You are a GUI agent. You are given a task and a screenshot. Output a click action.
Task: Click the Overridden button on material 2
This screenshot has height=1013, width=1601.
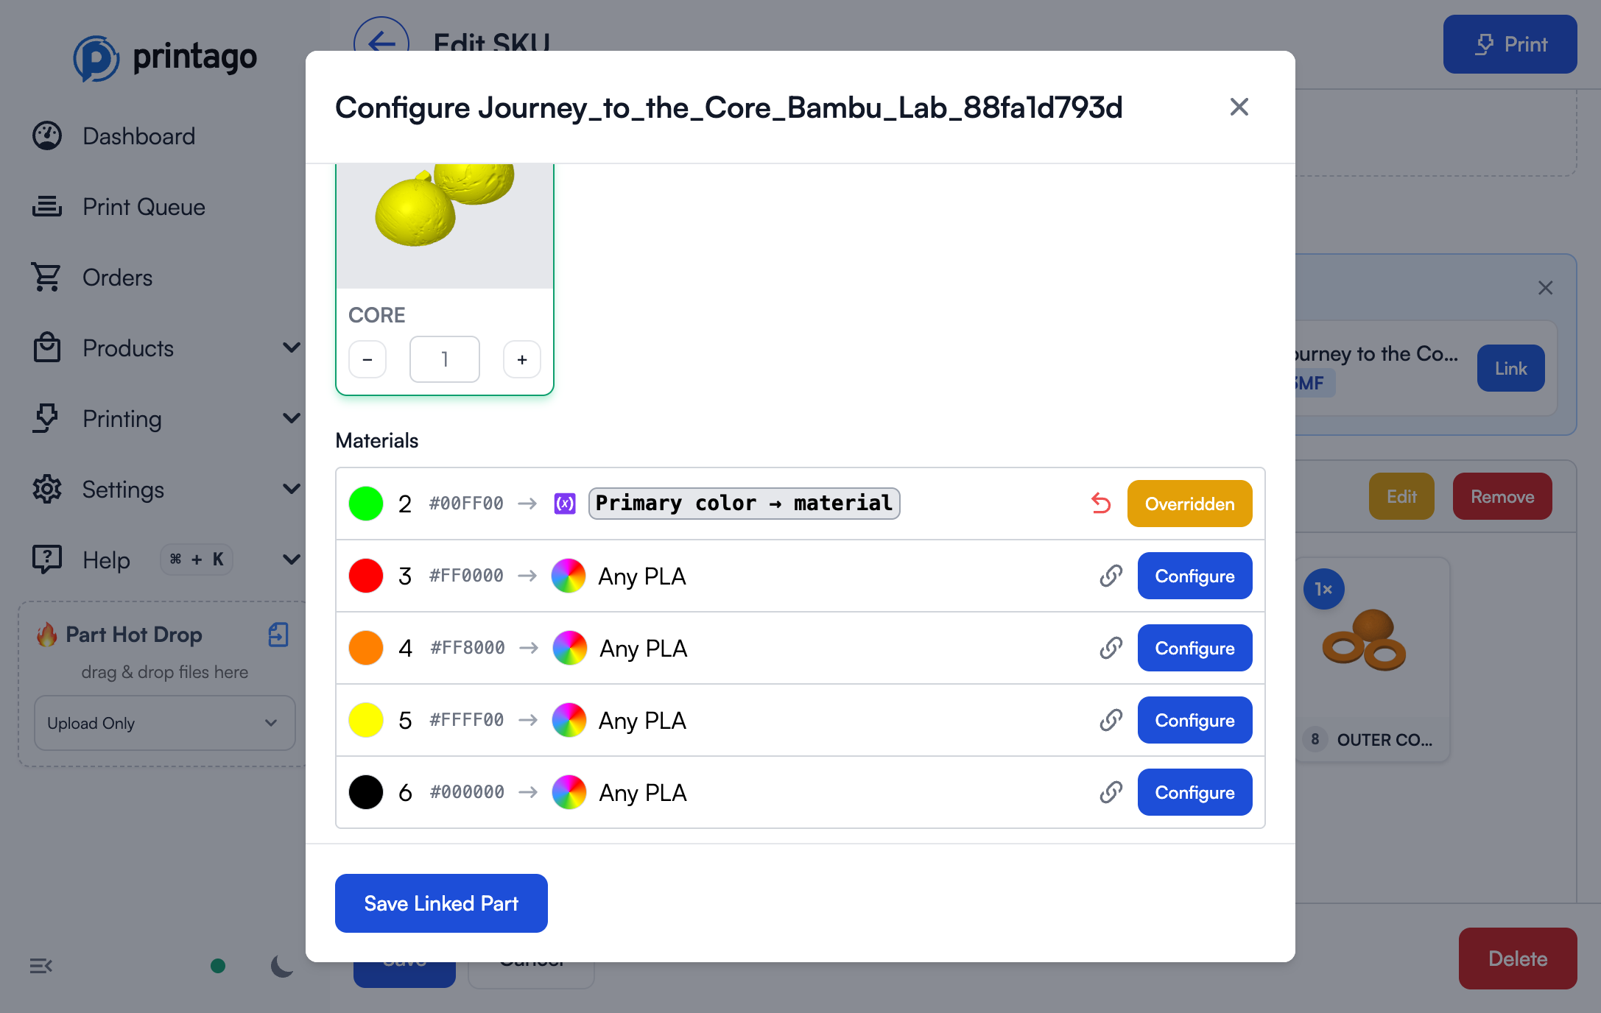[1189, 504]
